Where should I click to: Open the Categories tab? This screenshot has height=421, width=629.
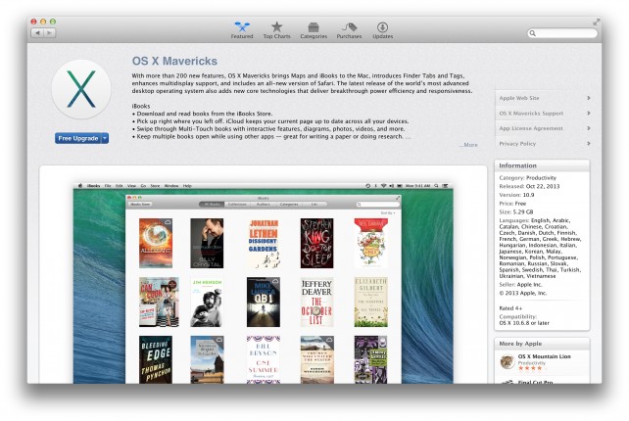(314, 30)
